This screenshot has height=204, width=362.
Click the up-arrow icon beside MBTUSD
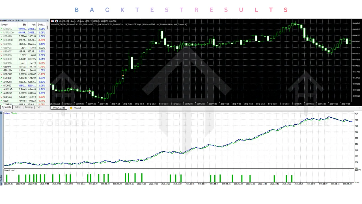(x=1, y=29)
